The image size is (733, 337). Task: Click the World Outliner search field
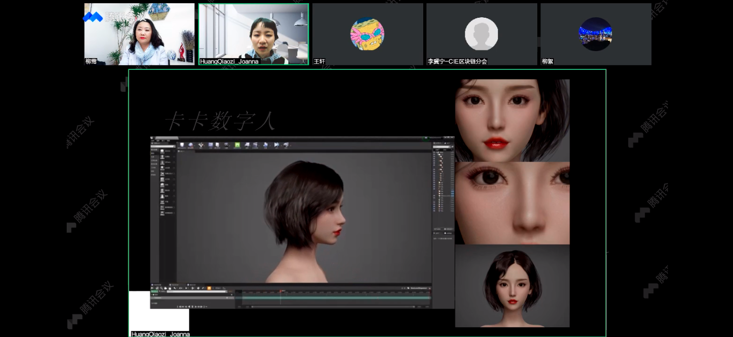[x=442, y=147]
